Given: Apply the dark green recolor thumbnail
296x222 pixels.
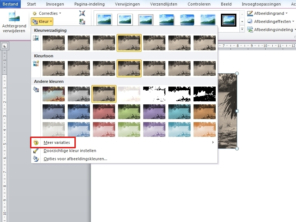Looking at the screenshot, I should [129, 112].
